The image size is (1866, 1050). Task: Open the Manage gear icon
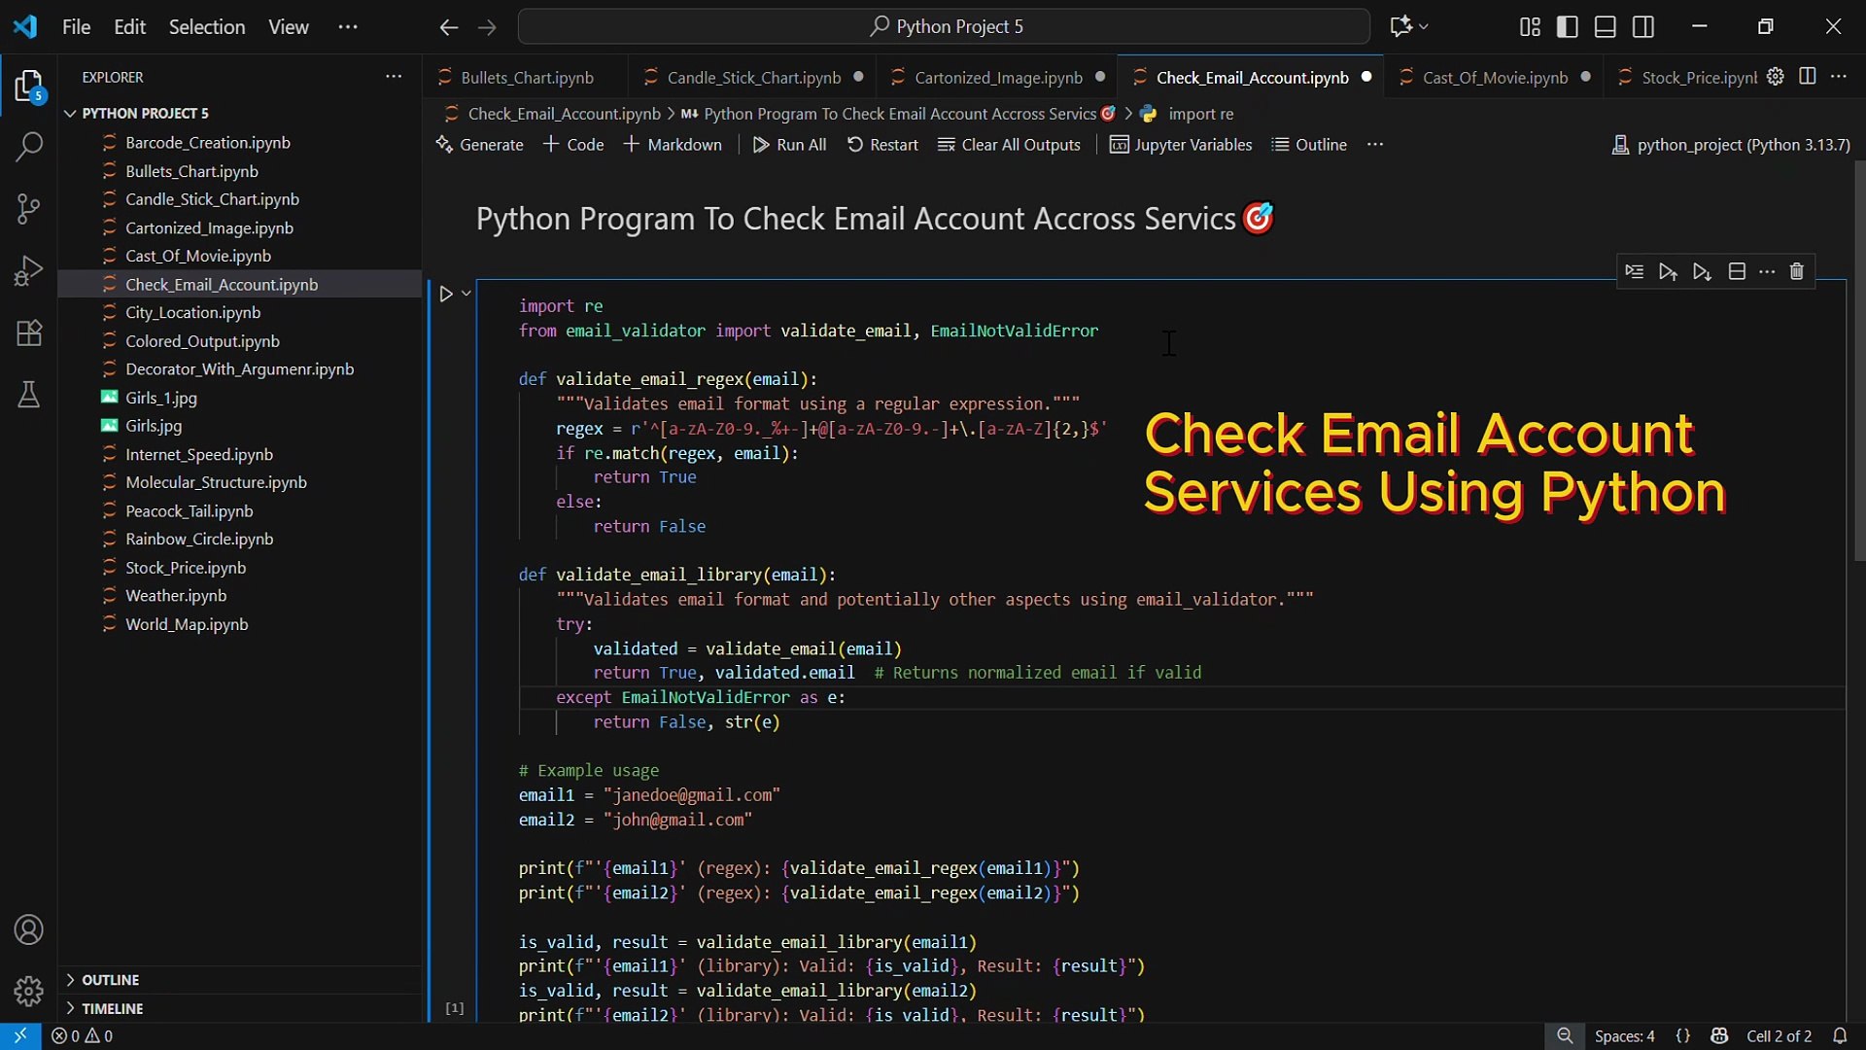pos(29,991)
